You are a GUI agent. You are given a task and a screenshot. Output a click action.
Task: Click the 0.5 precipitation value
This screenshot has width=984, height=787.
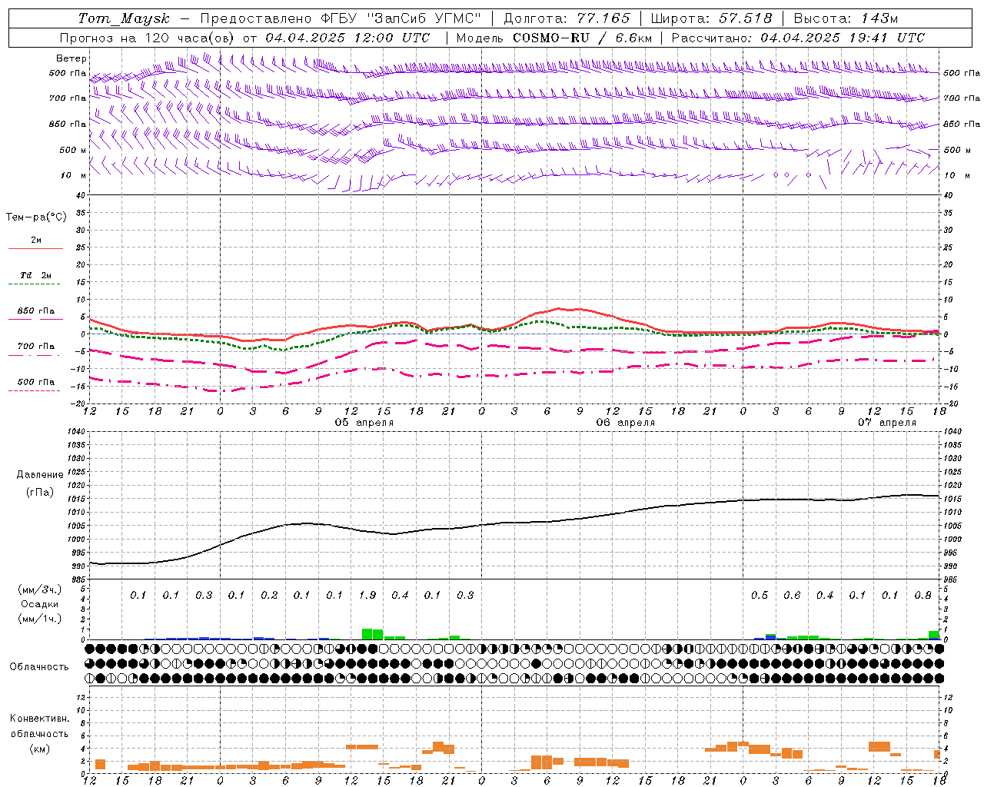click(760, 595)
